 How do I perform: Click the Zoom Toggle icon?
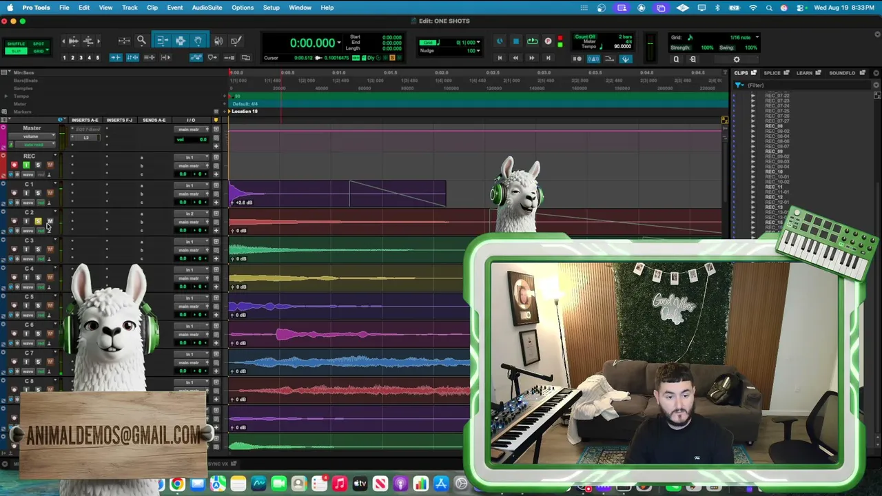coord(124,41)
